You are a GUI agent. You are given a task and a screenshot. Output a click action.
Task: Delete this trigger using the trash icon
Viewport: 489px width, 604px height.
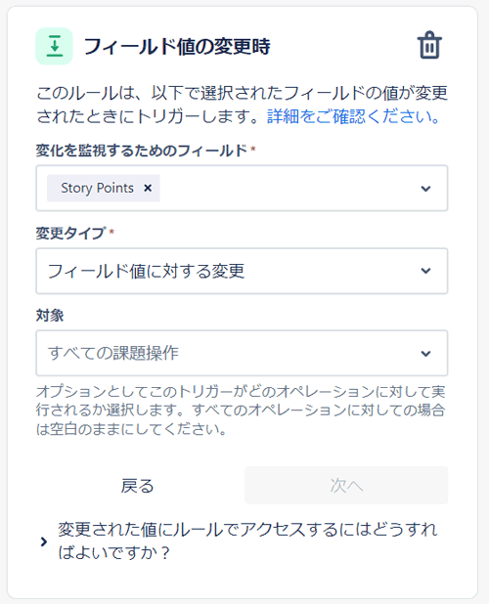(429, 46)
